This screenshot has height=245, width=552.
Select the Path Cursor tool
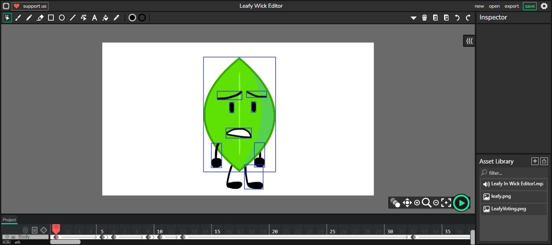click(x=84, y=18)
